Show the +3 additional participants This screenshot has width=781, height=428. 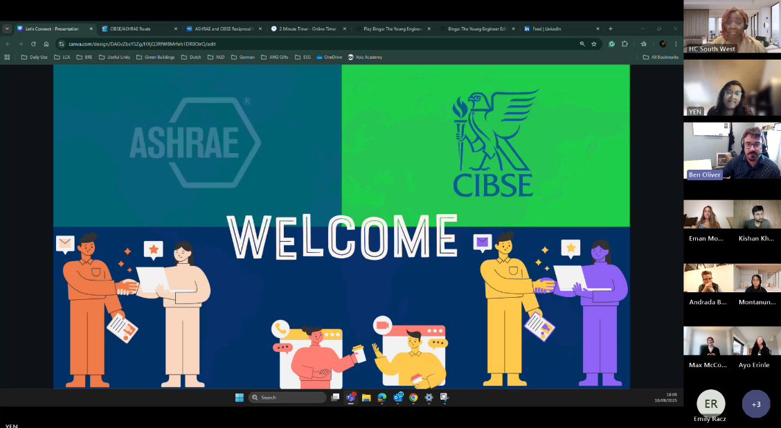pos(755,404)
